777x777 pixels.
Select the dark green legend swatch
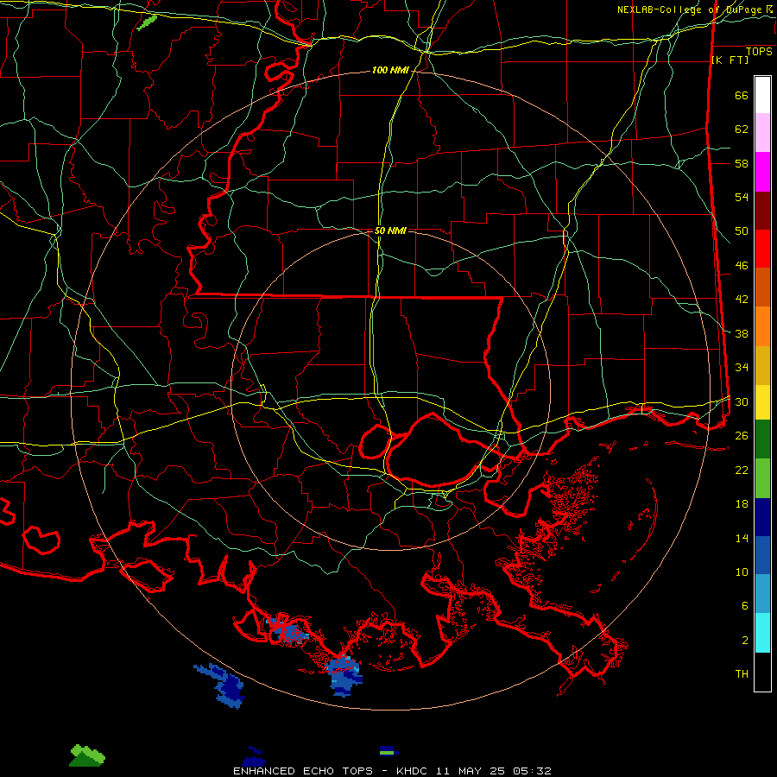[x=762, y=439]
